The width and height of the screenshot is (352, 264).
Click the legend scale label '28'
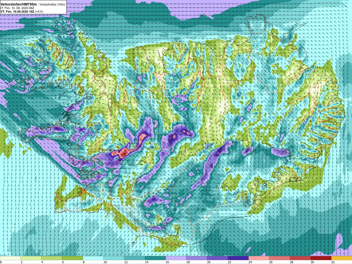pos(291,262)
